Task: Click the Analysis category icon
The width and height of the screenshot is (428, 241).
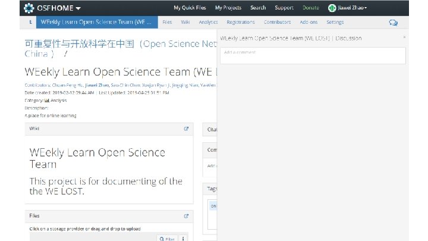Action: pos(47,101)
